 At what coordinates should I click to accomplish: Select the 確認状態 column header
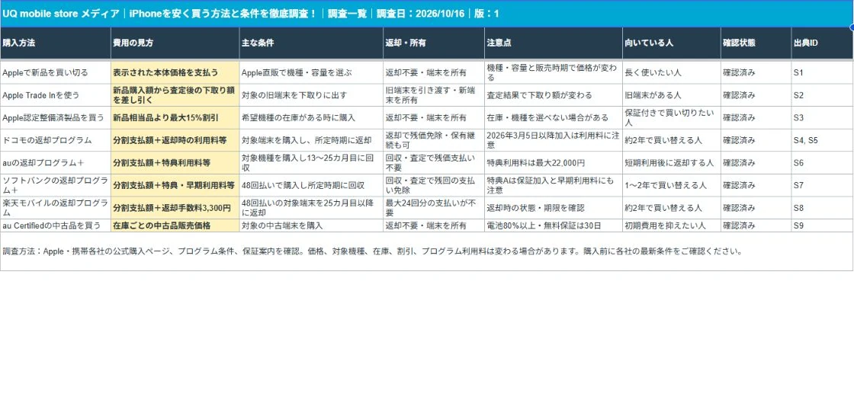pos(756,43)
